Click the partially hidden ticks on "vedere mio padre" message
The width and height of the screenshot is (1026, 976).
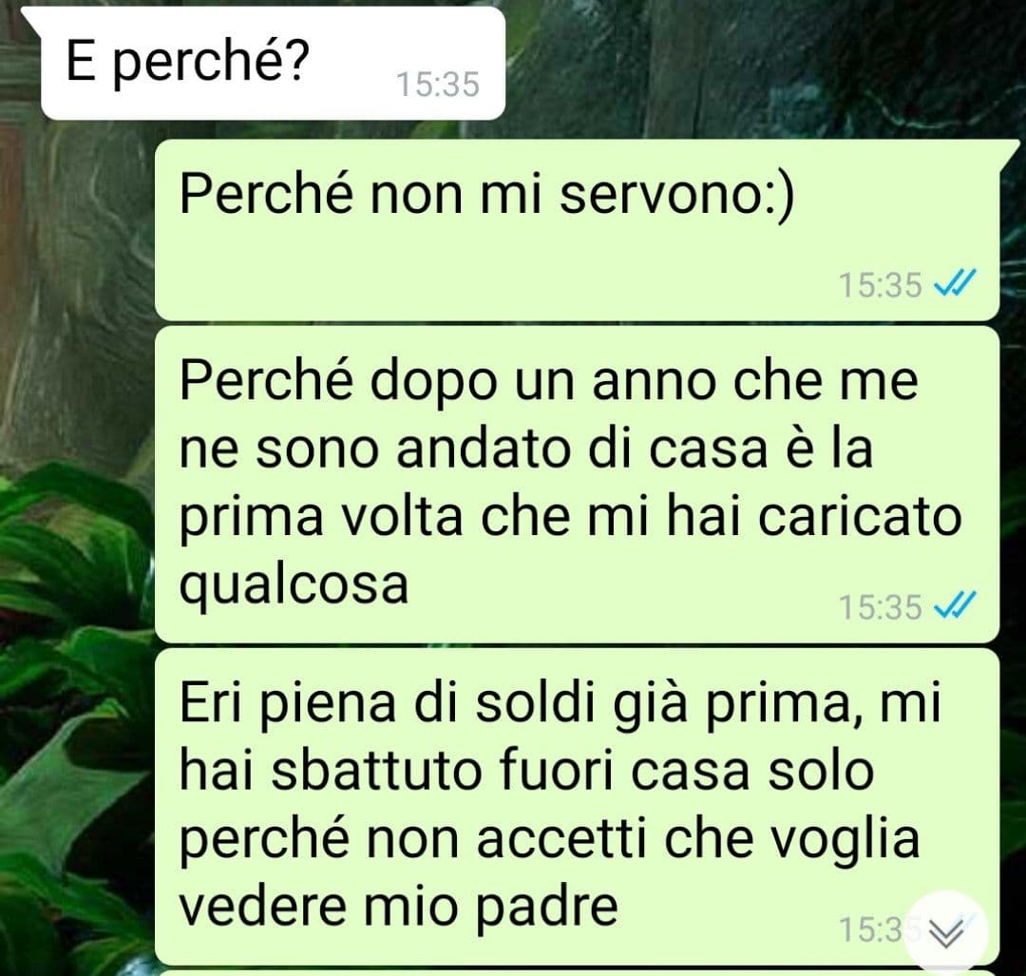[972, 918]
